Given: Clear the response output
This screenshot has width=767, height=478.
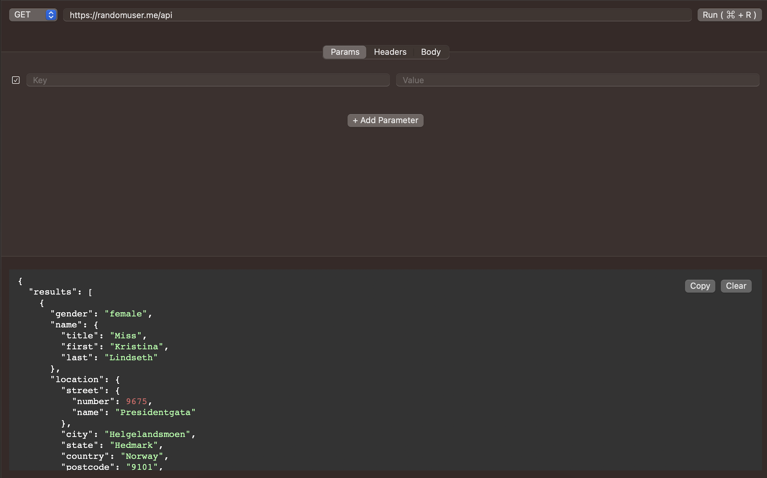Looking at the screenshot, I should (x=736, y=286).
